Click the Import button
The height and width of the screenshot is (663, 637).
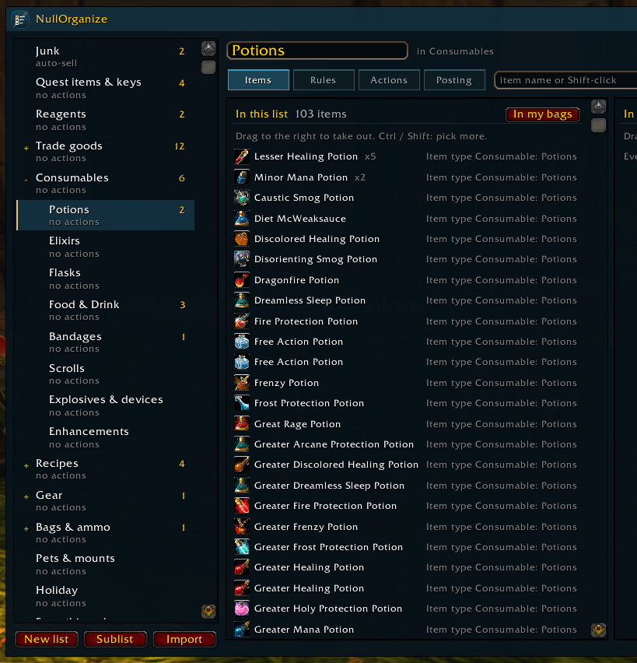click(184, 639)
